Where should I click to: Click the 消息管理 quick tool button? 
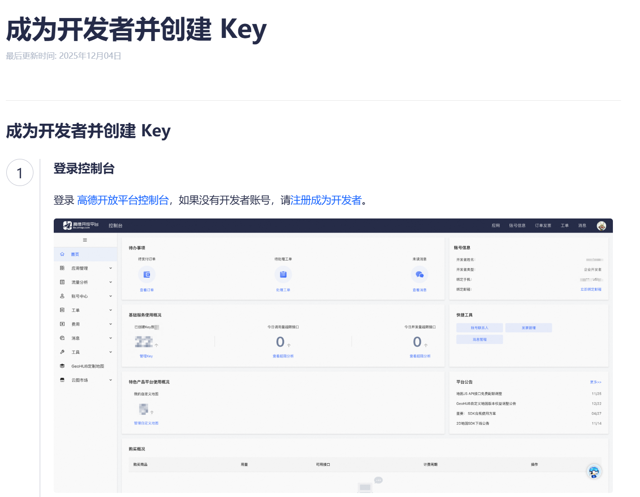pyautogui.click(x=480, y=339)
